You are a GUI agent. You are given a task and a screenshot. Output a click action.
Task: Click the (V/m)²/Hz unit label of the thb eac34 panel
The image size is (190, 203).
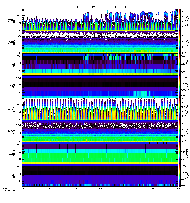[x=187, y=20]
